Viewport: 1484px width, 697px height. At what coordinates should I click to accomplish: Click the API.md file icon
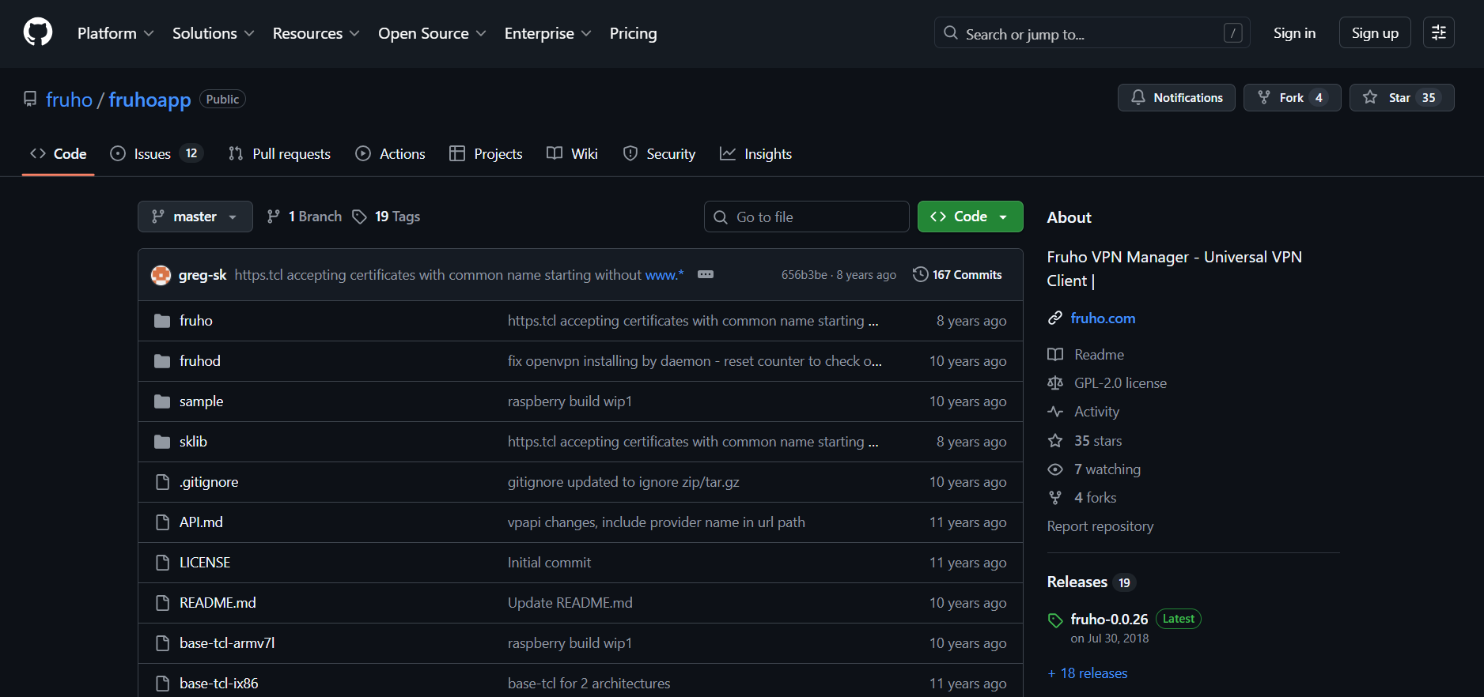162,522
